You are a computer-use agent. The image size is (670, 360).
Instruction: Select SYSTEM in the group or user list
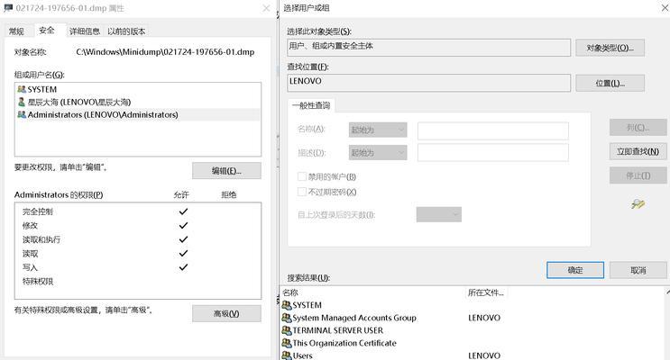[x=138, y=90]
